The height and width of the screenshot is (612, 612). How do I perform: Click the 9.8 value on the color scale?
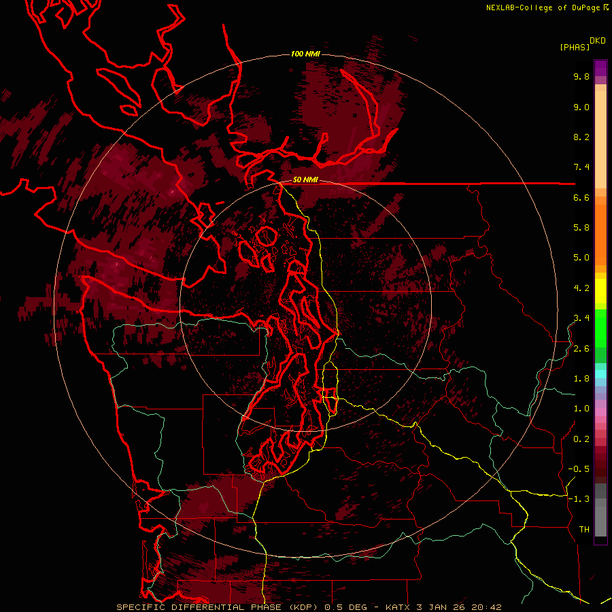pos(581,76)
